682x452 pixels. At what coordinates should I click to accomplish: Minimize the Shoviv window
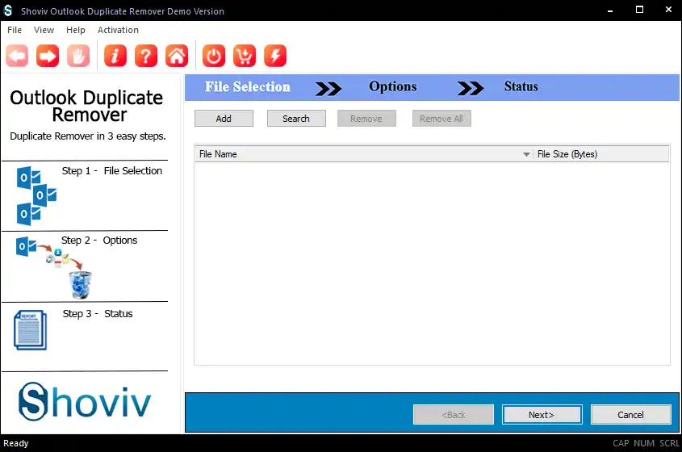610,10
